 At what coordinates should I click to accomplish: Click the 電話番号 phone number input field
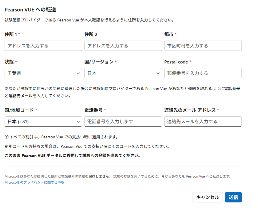coord(123,122)
